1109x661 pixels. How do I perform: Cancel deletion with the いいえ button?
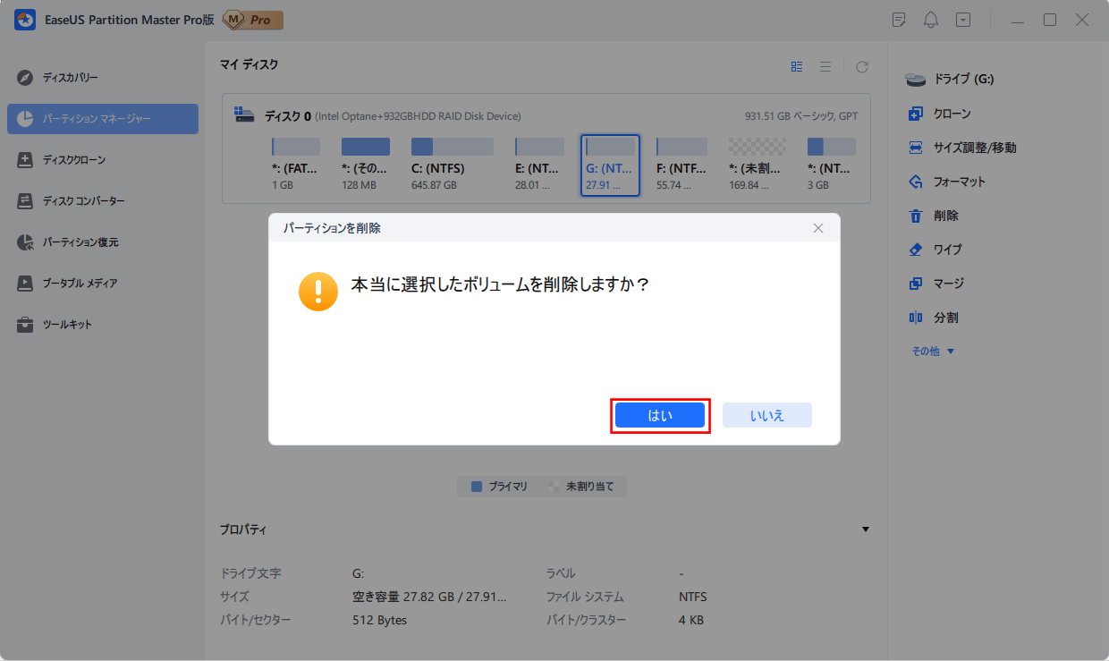766,416
